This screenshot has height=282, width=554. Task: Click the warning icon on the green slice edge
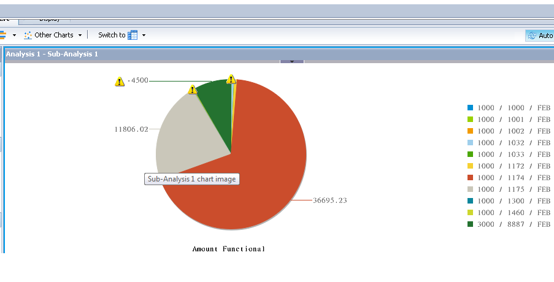point(193,90)
